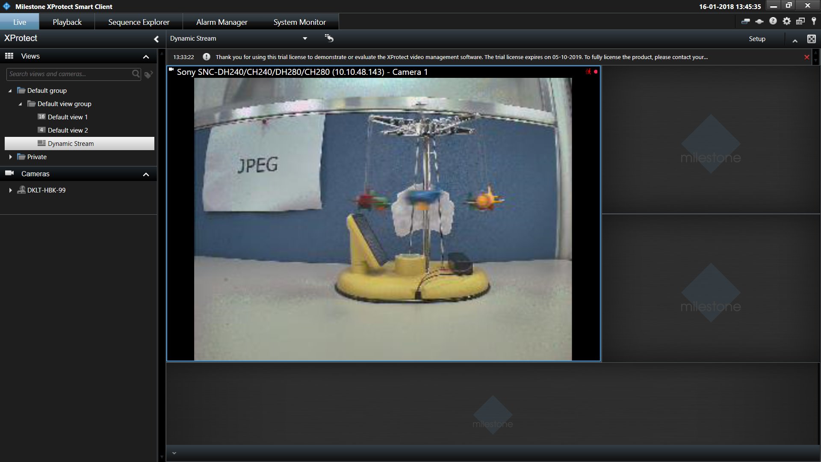Open the status/messages icon in the top toolbar
This screenshot has height=462, width=821.
pos(746,21)
